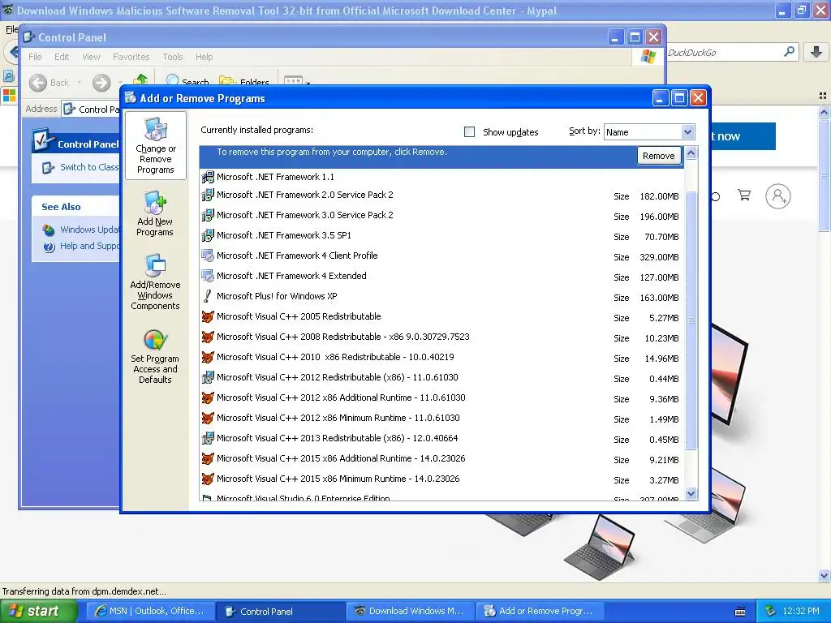Open the Tools menu in Control Panel

(173, 57)
